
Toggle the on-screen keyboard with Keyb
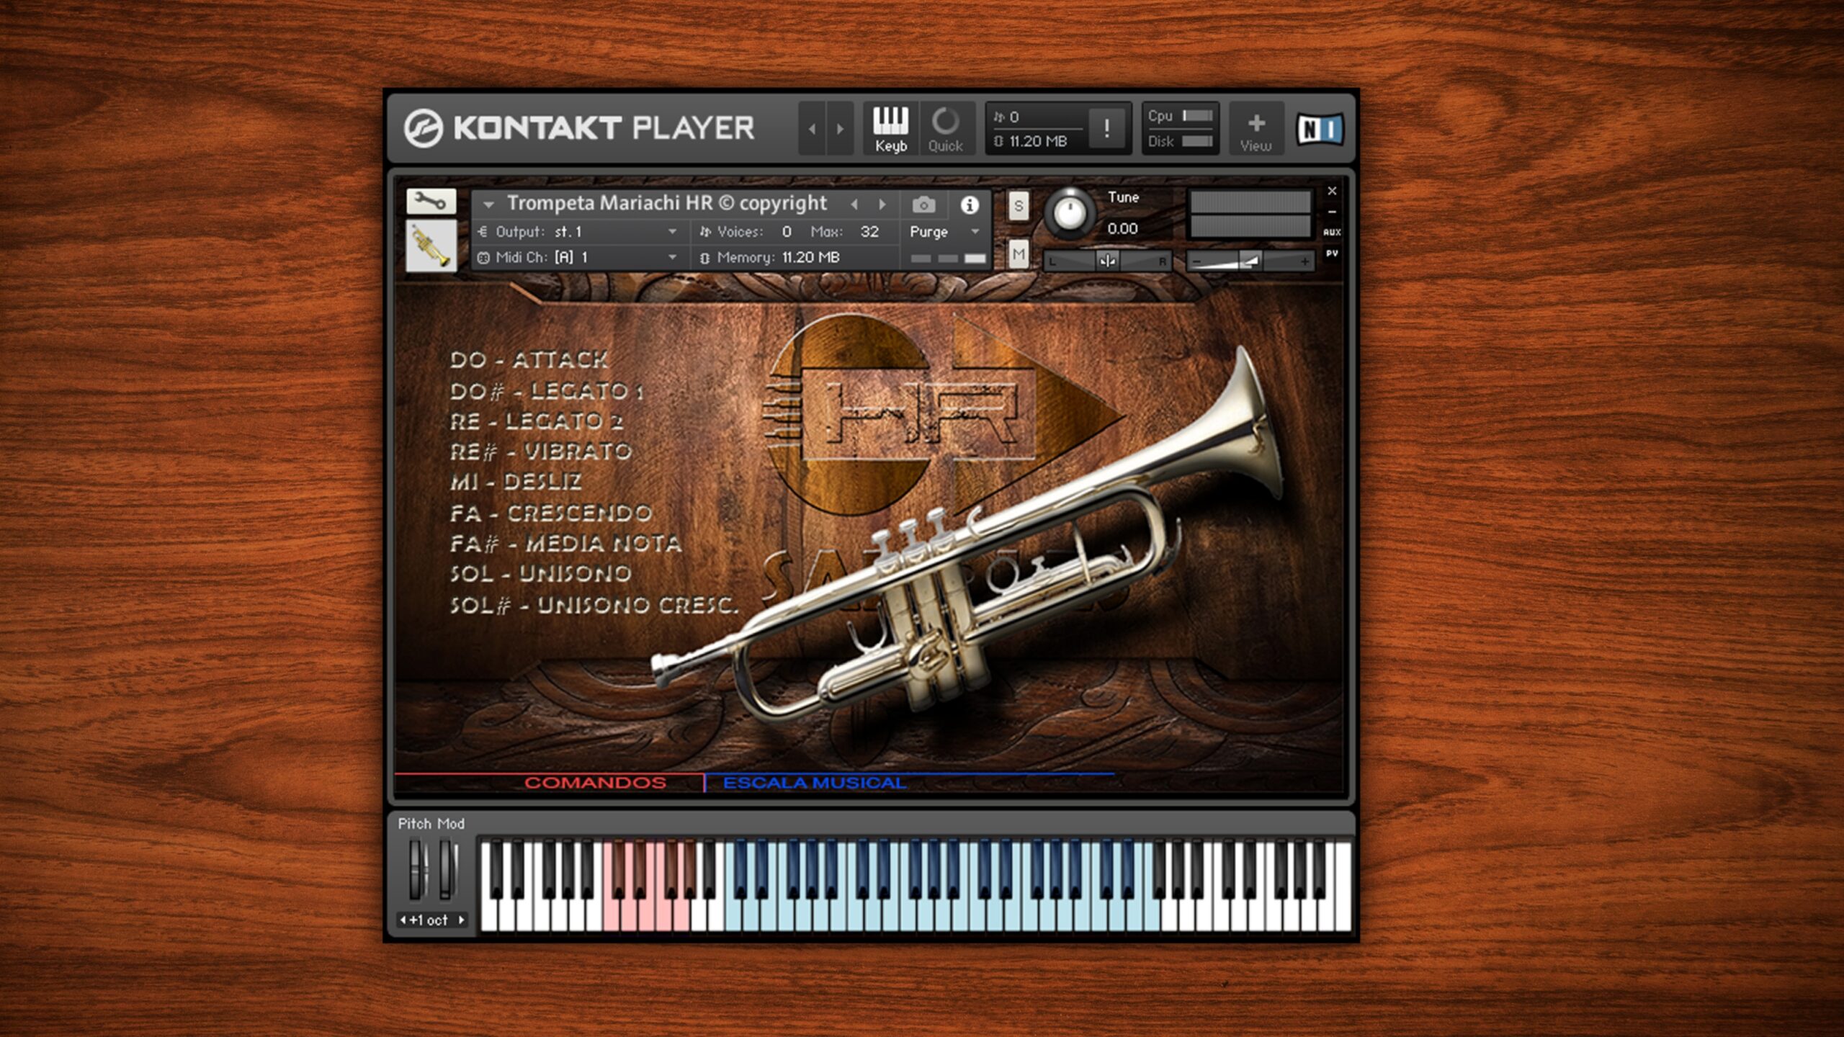[x=890, y=129]
